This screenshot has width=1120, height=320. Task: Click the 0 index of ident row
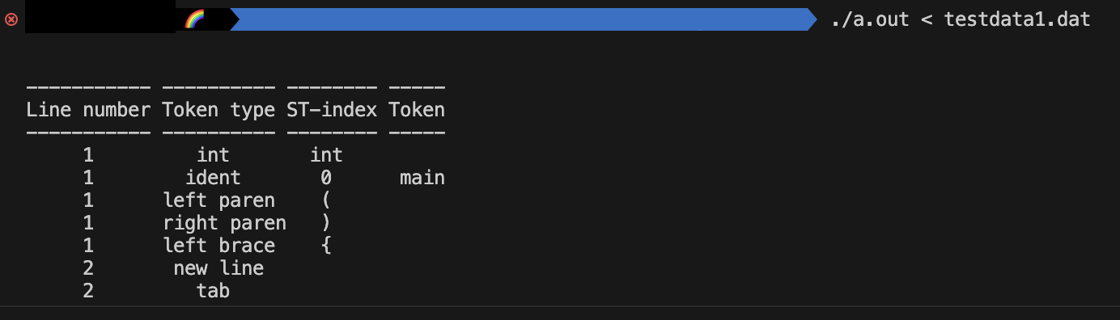326,178
